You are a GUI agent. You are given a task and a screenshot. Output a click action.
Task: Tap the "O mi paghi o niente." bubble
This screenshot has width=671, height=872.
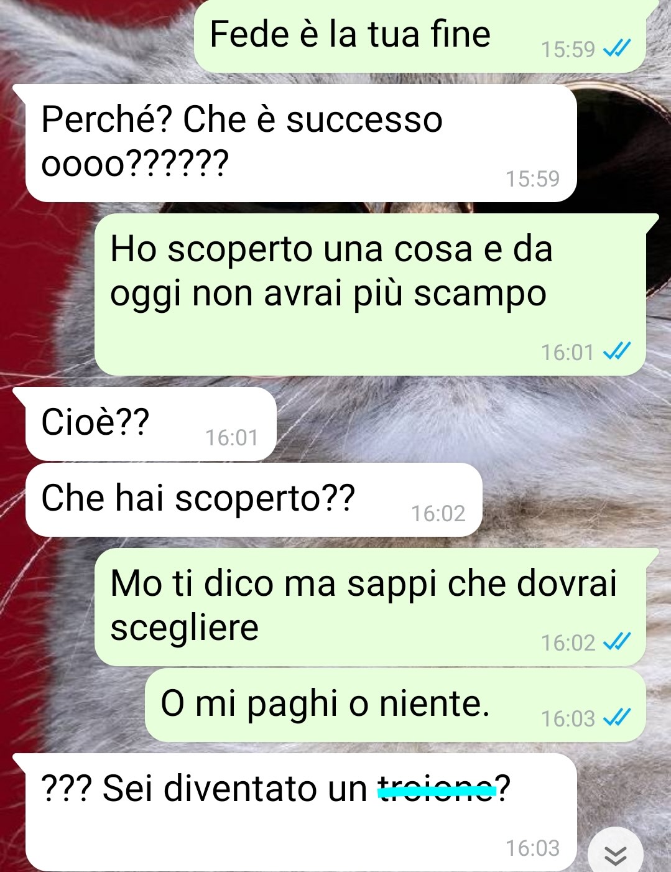[396, 705]
